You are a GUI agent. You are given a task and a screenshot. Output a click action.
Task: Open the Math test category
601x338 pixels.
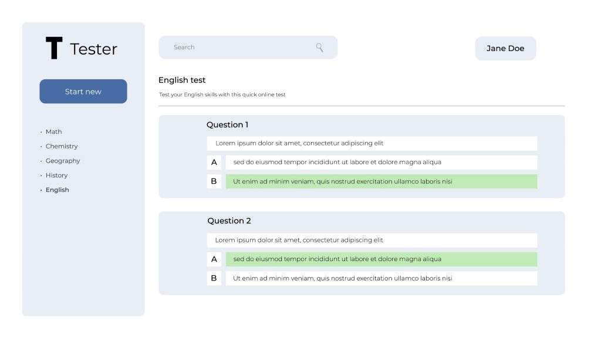coord(53,131)
